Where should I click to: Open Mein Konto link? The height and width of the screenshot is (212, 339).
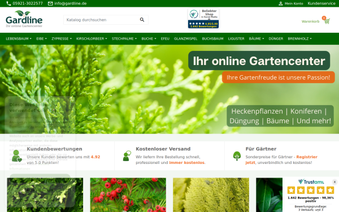[x=294, y=3]
